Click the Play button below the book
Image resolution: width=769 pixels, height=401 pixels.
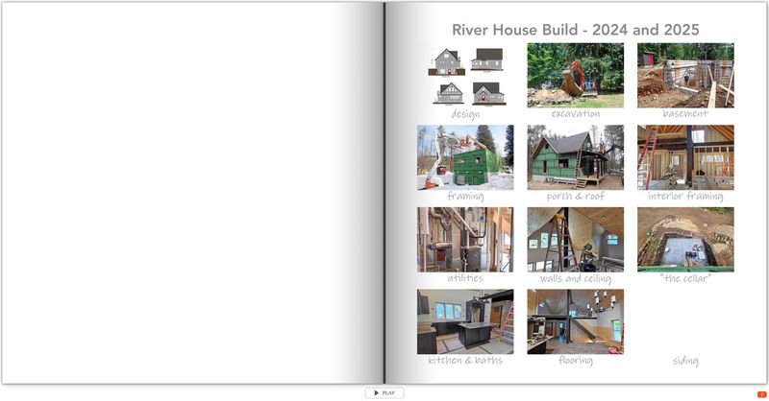(384, 392)
